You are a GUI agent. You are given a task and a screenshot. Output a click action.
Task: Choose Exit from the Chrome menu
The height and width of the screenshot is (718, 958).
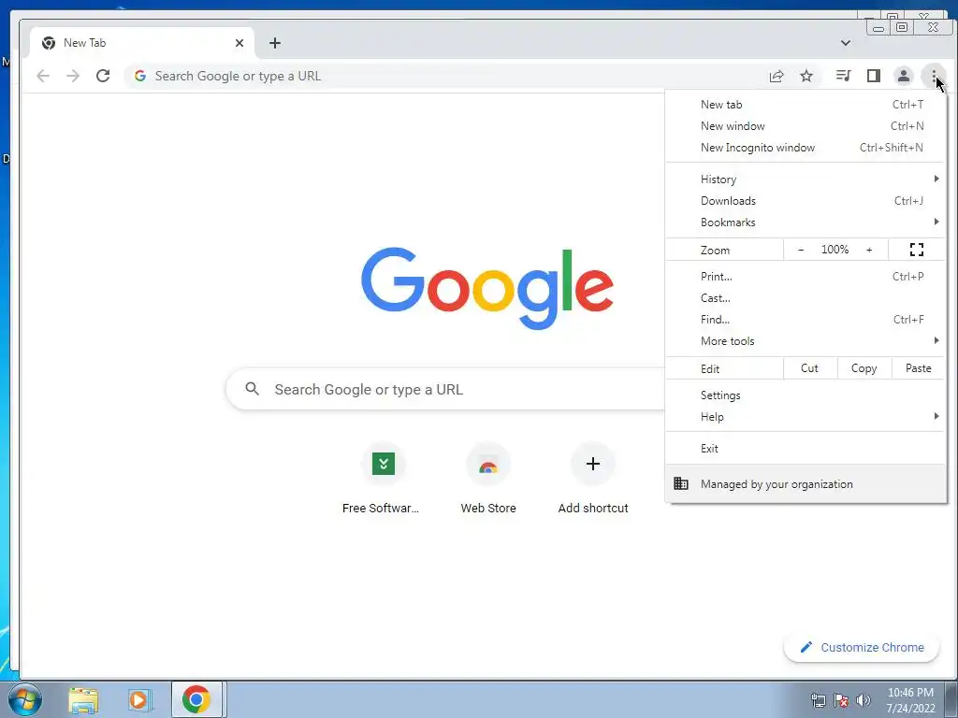(806, 448)
